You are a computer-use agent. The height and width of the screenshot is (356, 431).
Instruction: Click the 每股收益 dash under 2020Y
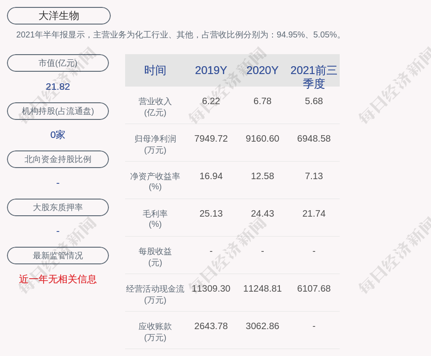[262, 251]
